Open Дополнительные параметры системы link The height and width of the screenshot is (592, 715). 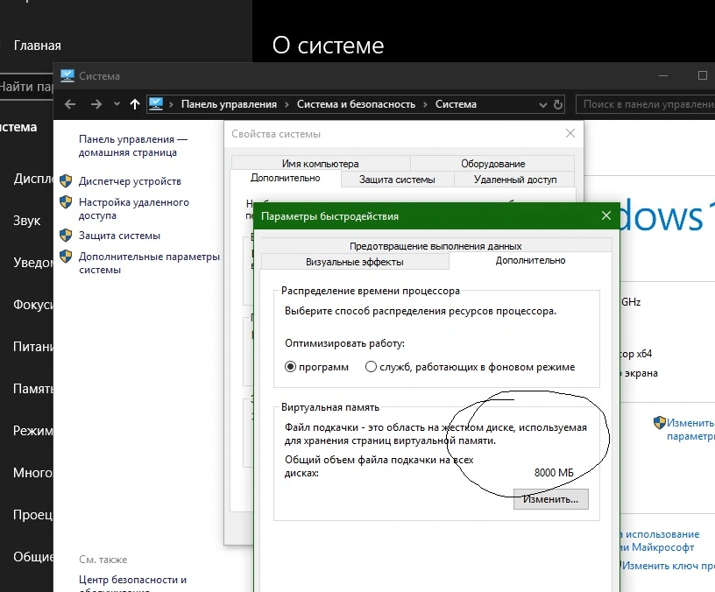click(x=149, y=263)
